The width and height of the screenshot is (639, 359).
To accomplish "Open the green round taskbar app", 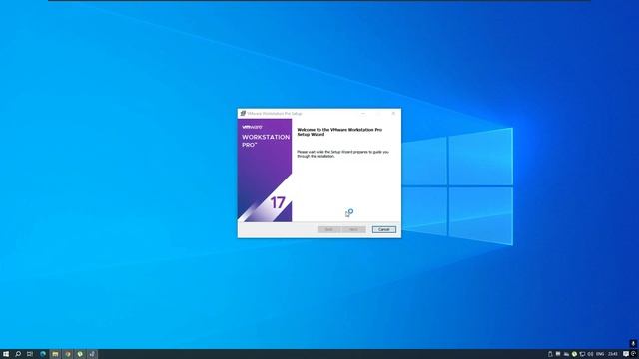I will click(80, 354).
